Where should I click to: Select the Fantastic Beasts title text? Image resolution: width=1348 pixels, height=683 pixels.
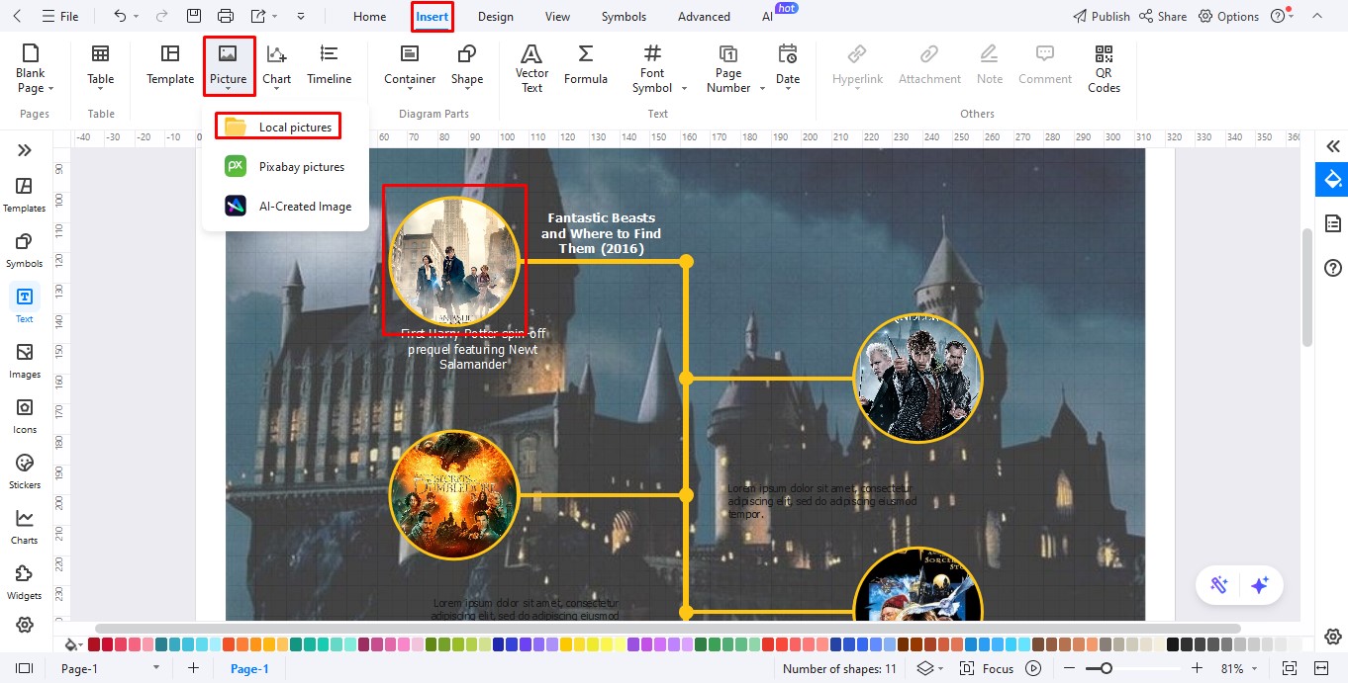point(601,233)
